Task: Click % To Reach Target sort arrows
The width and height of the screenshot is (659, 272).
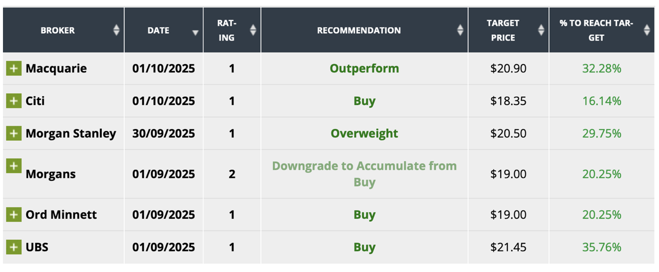Action: coord(647,30)
